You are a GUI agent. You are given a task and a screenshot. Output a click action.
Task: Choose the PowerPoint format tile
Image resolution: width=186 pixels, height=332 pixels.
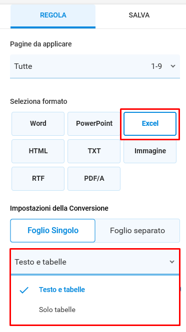[x=94, y=124]
